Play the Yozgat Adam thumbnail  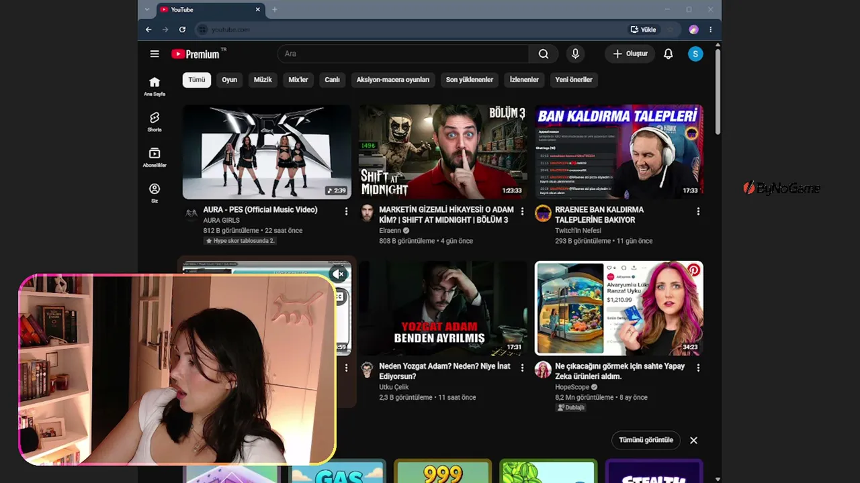pos(443,308)
